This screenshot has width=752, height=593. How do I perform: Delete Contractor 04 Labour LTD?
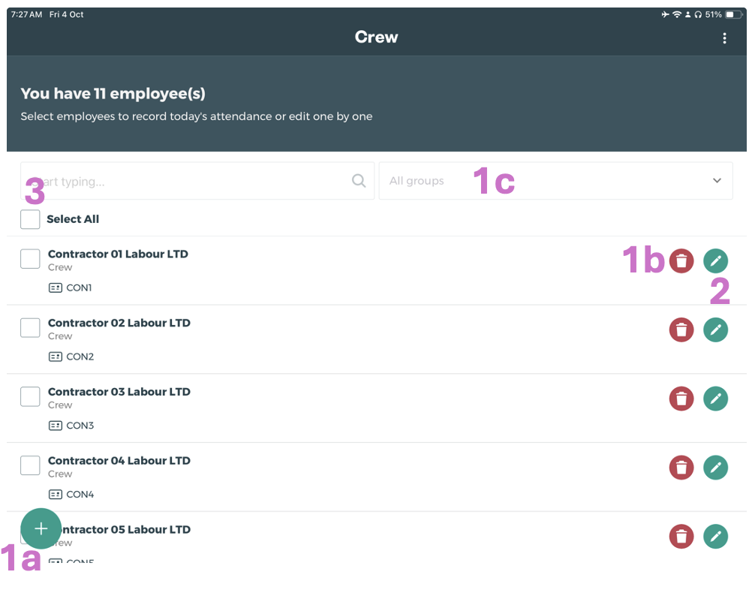tap(681, 468)
